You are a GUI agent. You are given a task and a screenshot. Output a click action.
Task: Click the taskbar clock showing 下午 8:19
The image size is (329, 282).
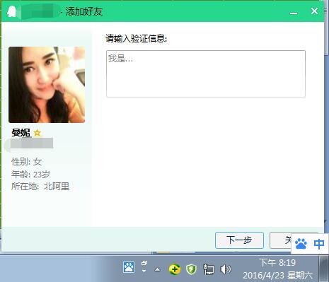point(277,269)
